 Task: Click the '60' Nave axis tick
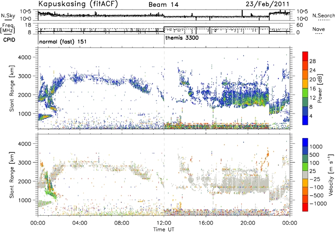pos(299,25)
